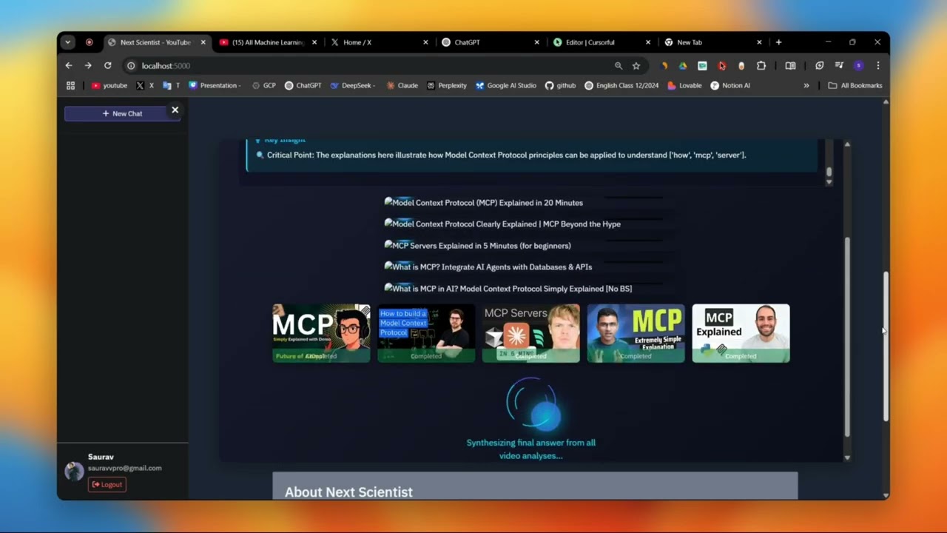Screen dimensions: 947x533
Task: Switch to the Editor | Cursorful tab
Action: coord(601,42)
